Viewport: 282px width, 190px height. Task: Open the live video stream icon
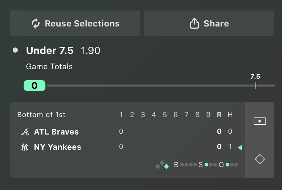[260, 121]
